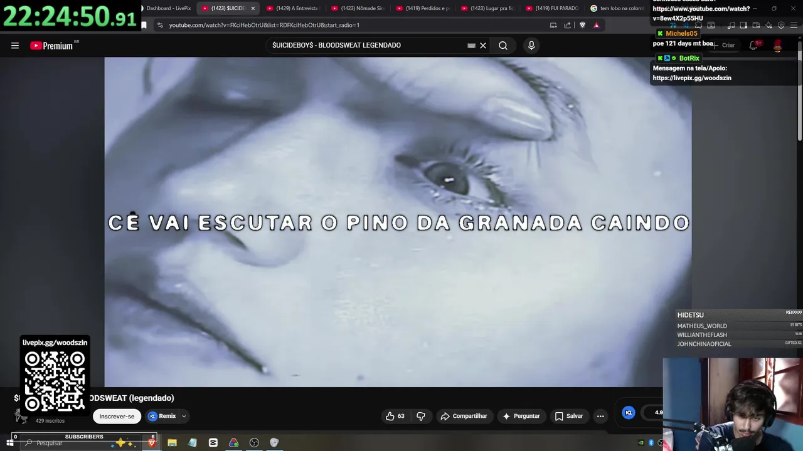Open YouTube notifications bell
Image resolution: width=803 pixels, height=451 pixels.
[753, 45]
